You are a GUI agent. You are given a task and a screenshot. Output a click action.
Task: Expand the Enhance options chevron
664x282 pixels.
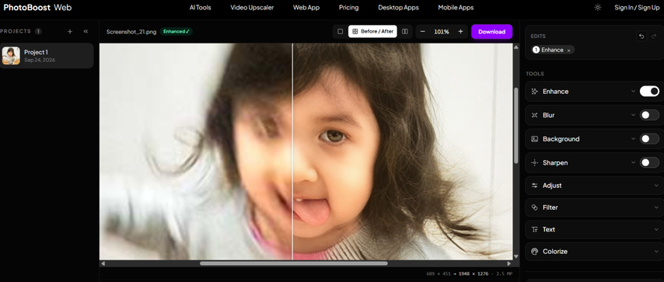point(633,92)
